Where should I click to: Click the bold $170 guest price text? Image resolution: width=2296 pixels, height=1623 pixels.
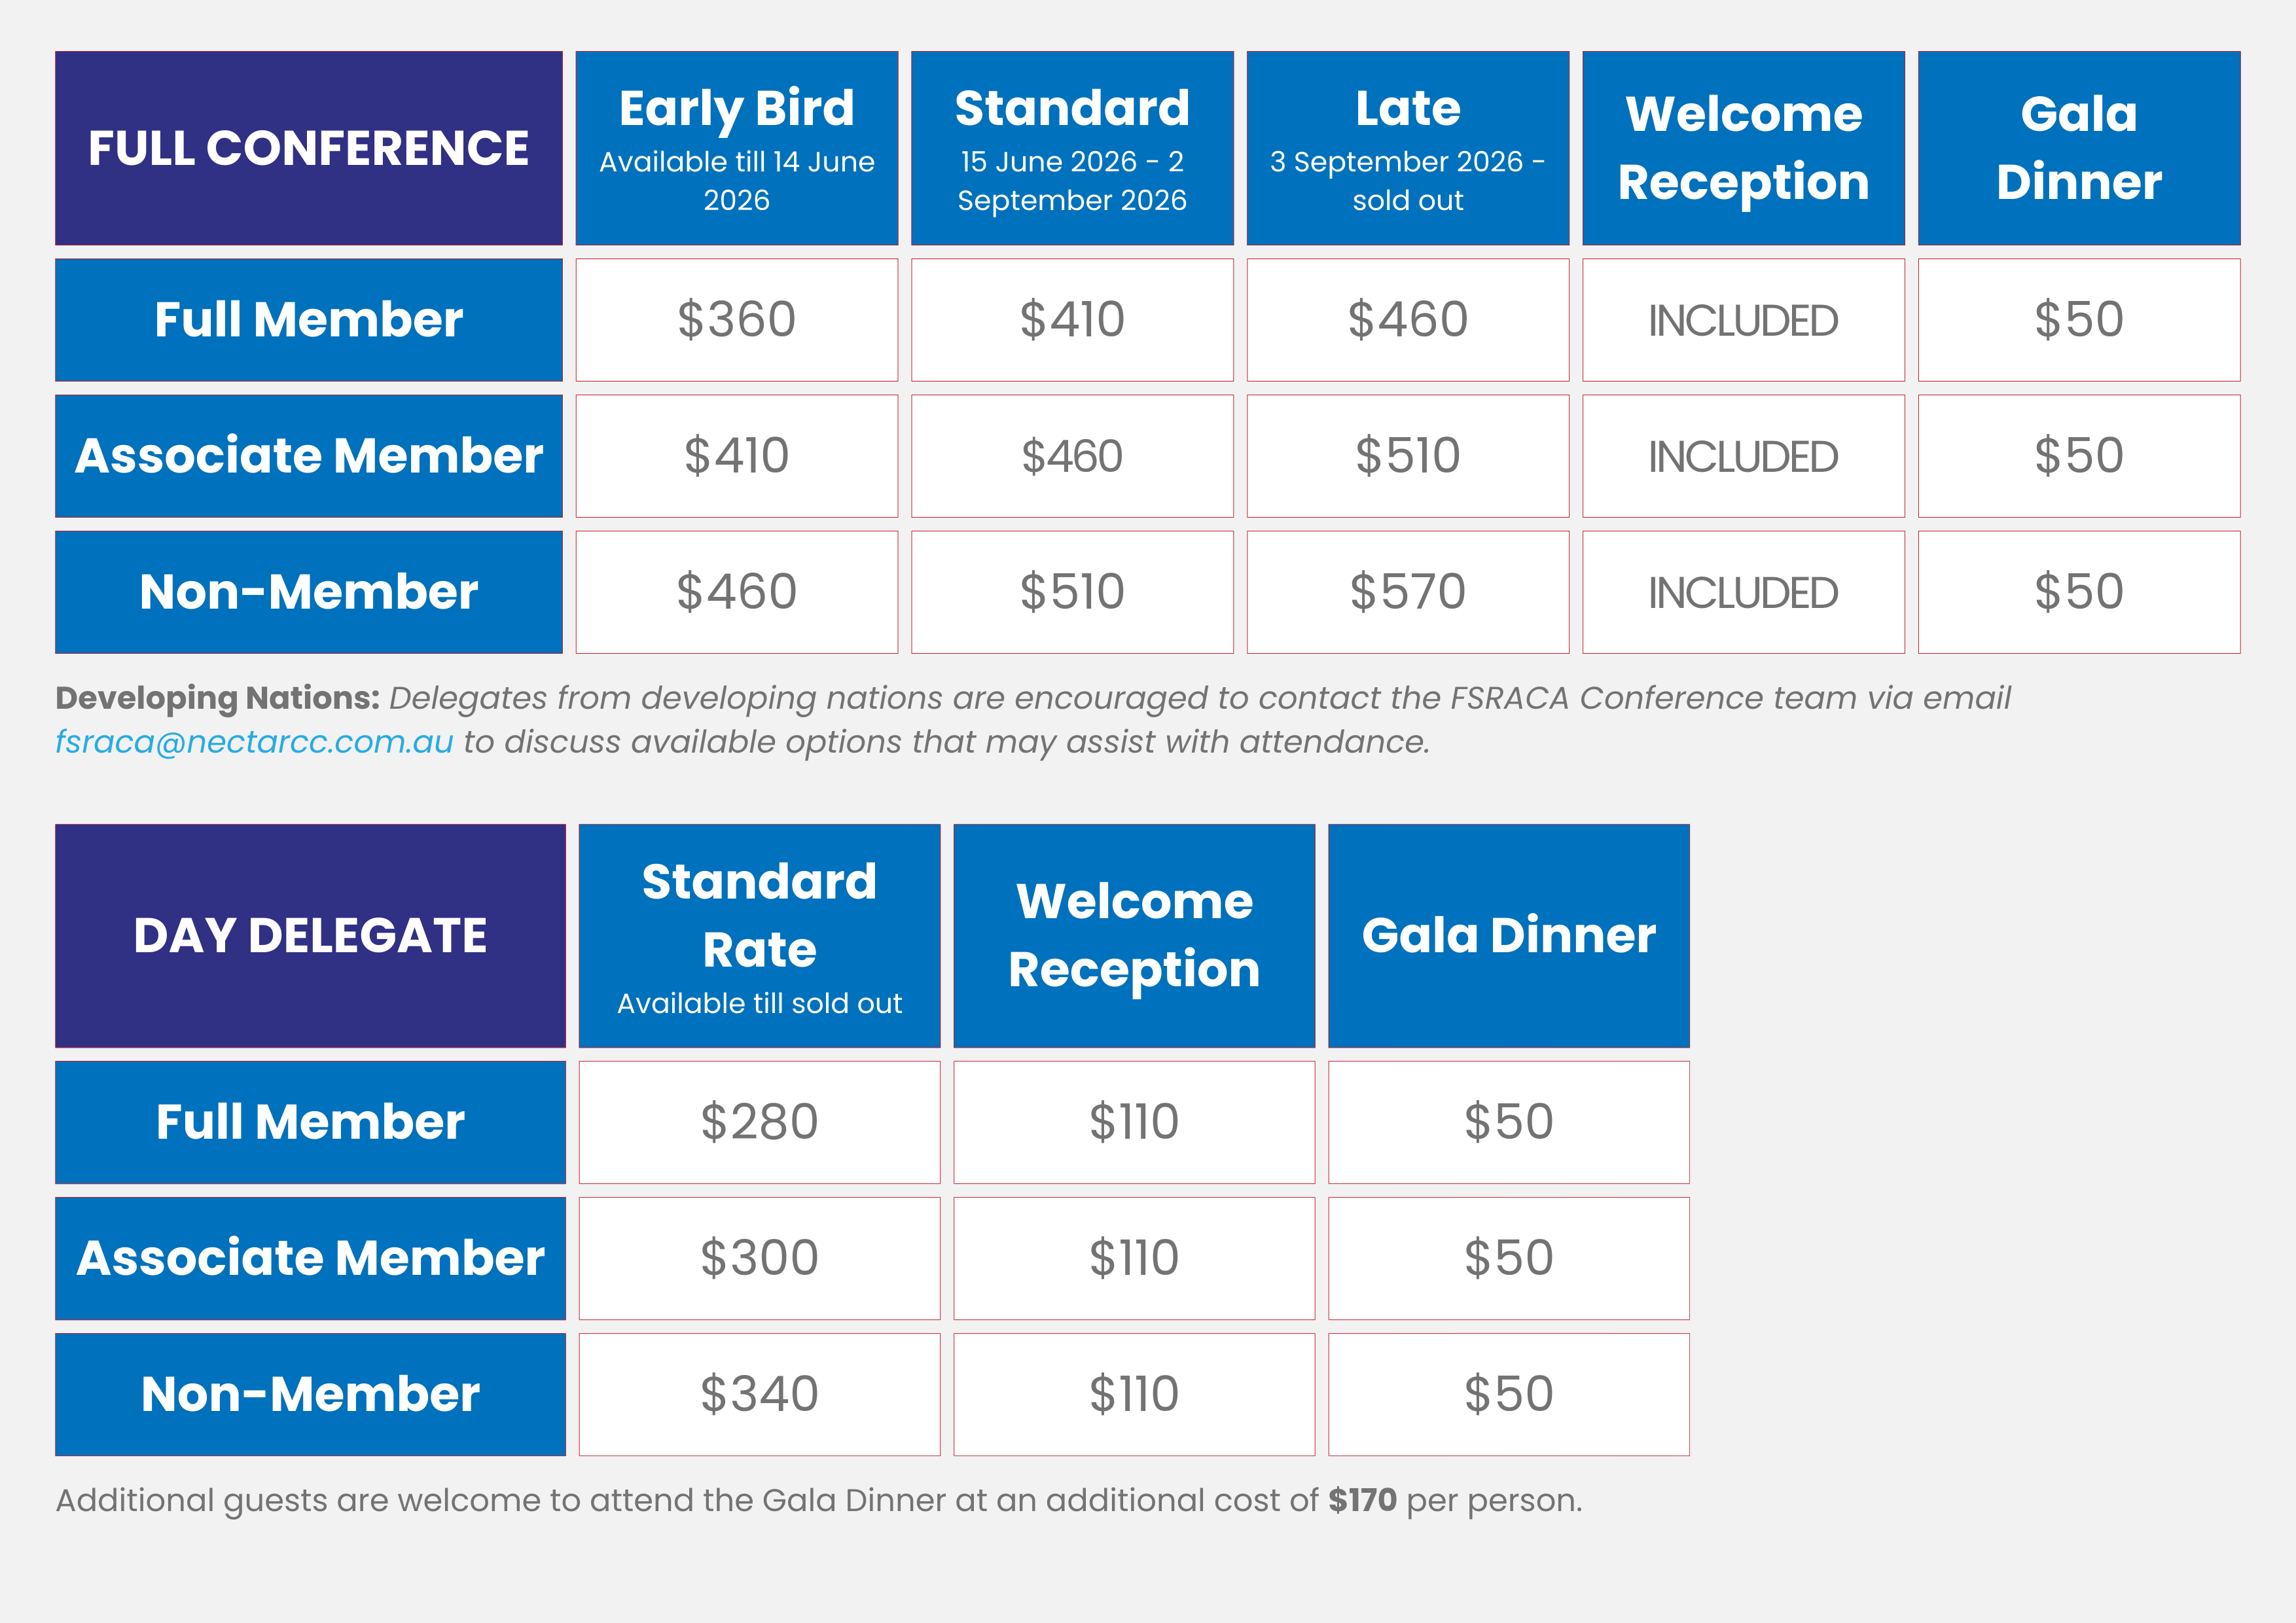[x=1362, y=1500]
